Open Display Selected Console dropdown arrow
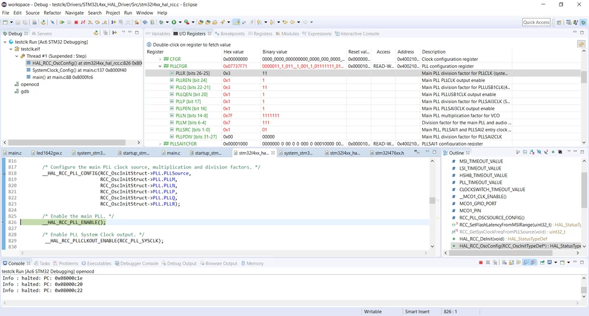This screenshot has width=589, height=316. pyautogui.click(x=555, y=262)
